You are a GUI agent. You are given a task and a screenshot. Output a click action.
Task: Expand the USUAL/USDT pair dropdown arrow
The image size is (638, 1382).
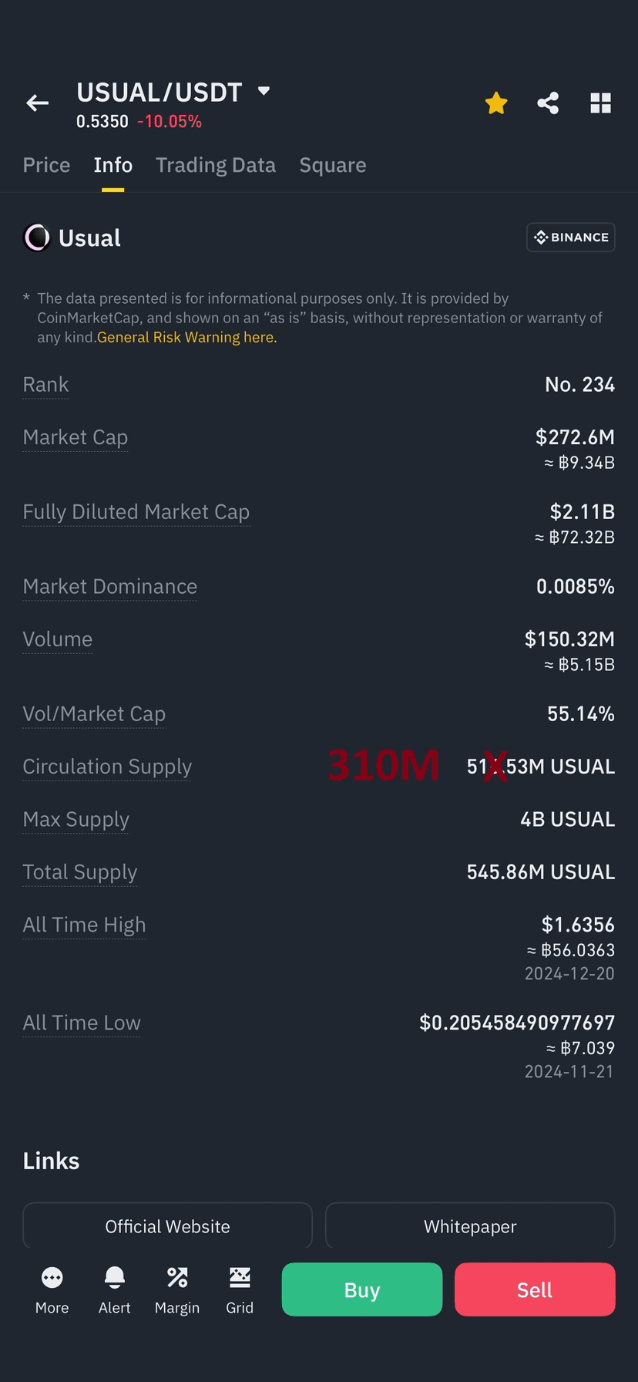point(264,91)
